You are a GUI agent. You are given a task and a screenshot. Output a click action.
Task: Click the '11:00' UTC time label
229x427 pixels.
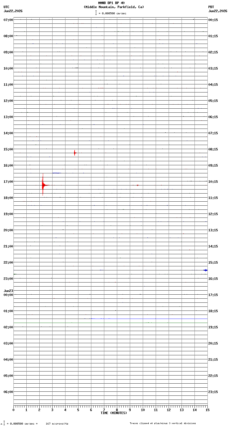click(8, 85)
